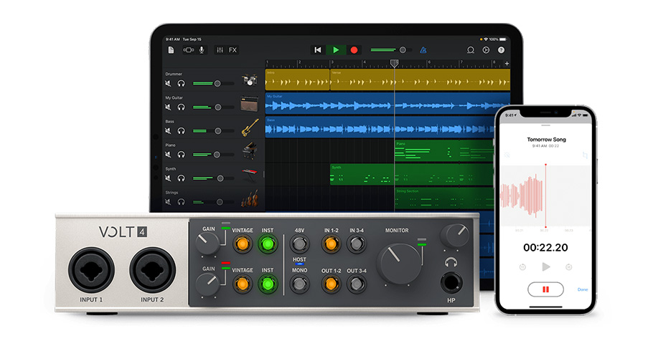Screen dimensions: 653x351
Task: Mute the Drummer track
Action: tap(168, 84)
